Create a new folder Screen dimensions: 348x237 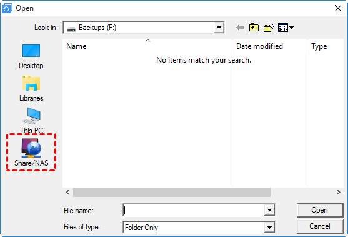(268, 28)
